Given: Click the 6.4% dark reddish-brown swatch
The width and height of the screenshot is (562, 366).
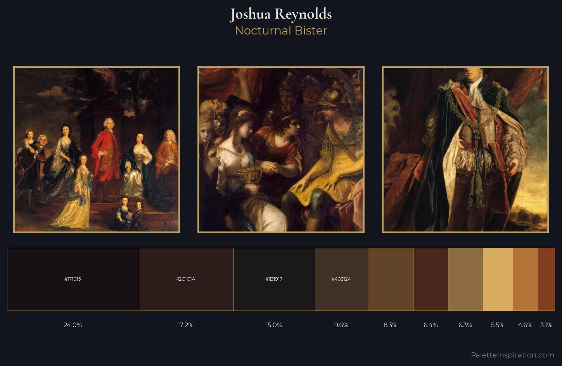Looking at the screenshot, I should click(431, 279).
